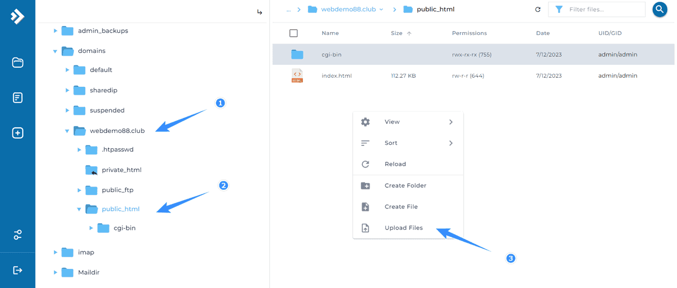The width and height of the screenshot is (677, 288).
Task: Click the index.html file name
Action: click(337, 76)
